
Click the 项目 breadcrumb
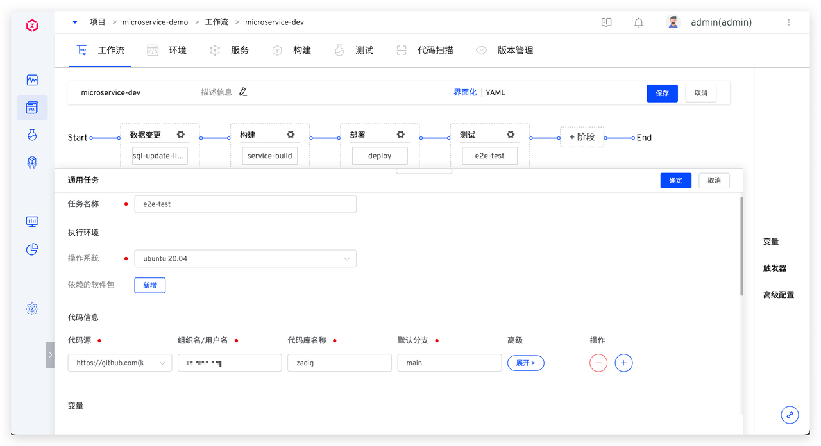tap(97, 22)
